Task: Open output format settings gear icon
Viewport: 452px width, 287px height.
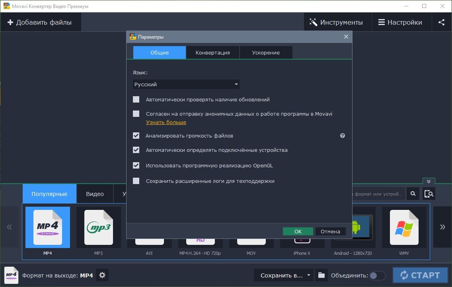Action: click(102, 275)
